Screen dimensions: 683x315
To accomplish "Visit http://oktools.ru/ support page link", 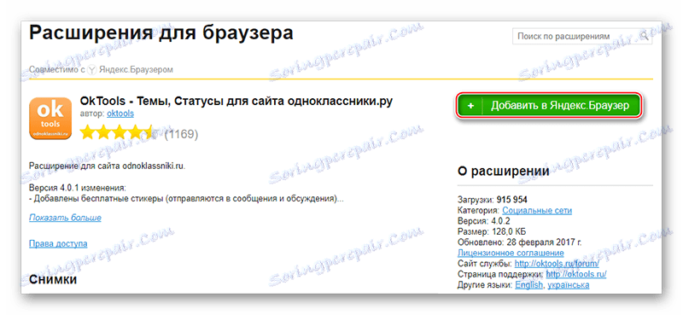I will point(575,275).
